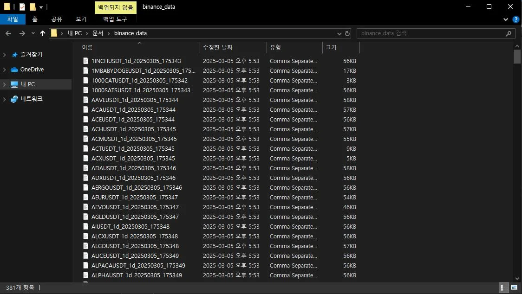Click the 1000CATUSDT file icon

(85, 81)
